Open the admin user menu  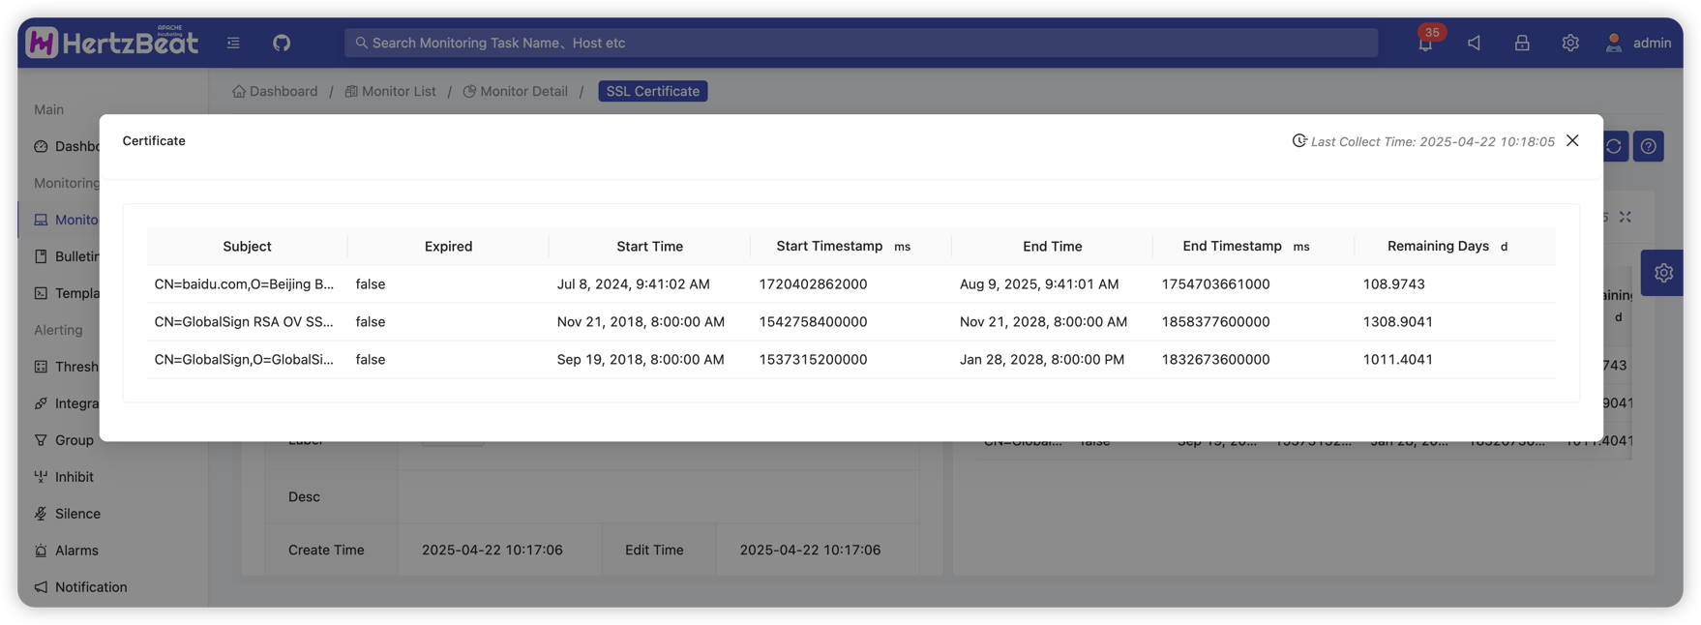[x=1638, y=43]
